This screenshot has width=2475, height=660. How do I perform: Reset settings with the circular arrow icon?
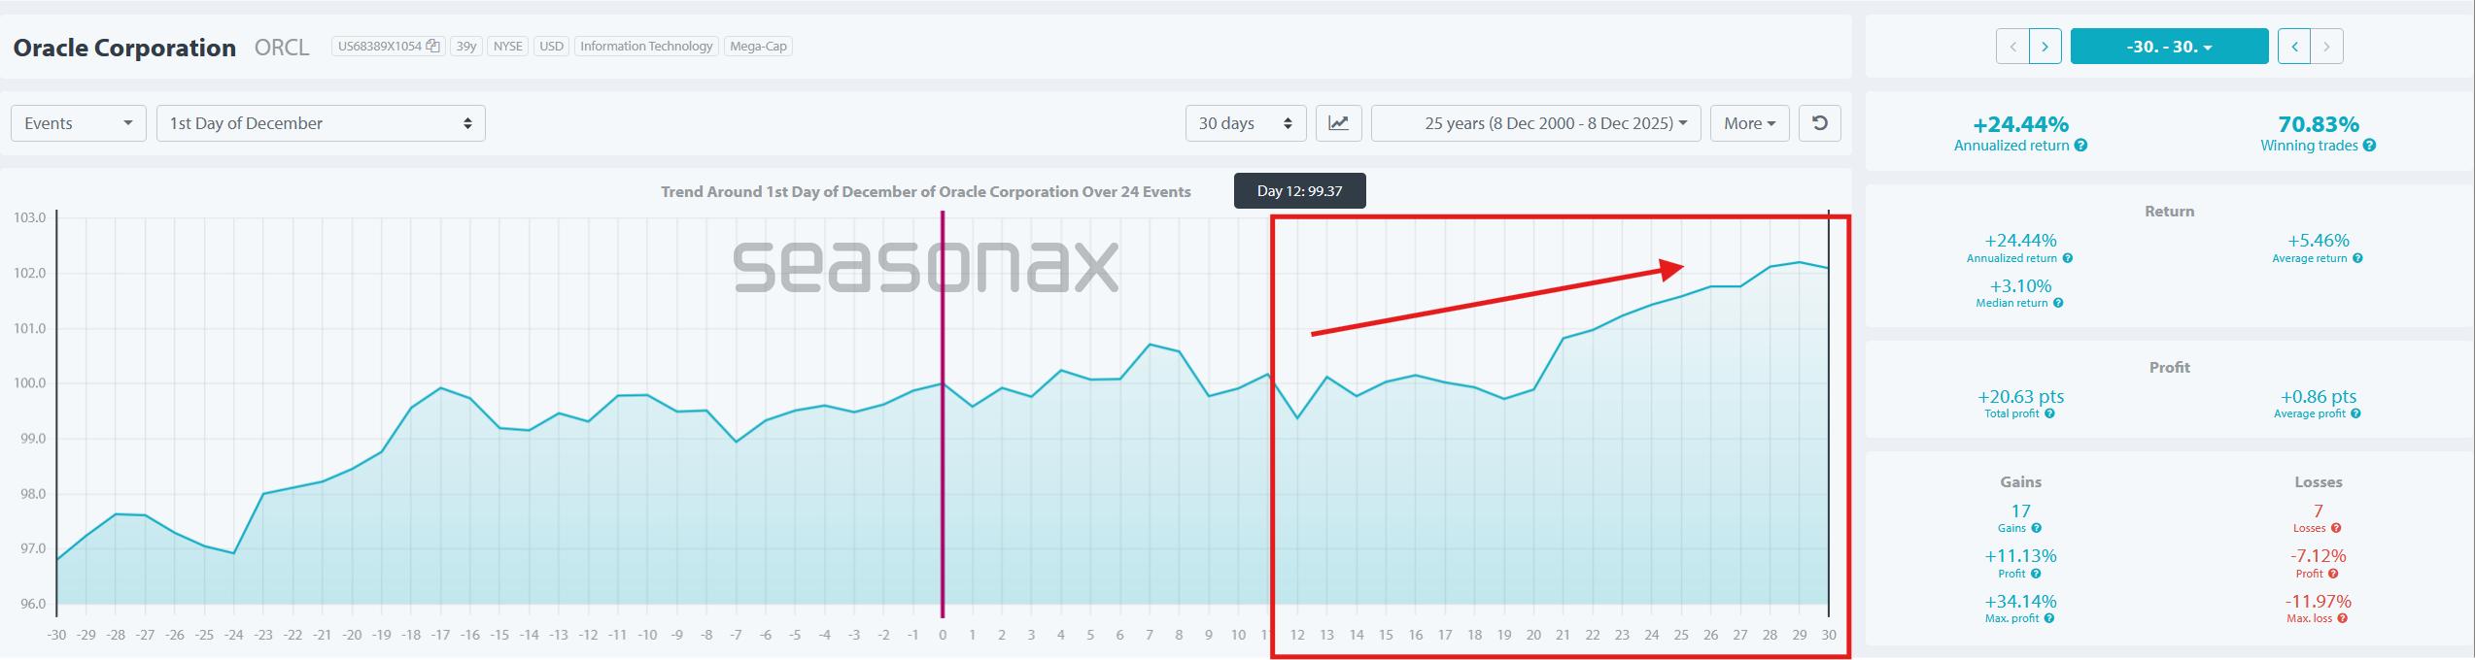(1820, 123)
